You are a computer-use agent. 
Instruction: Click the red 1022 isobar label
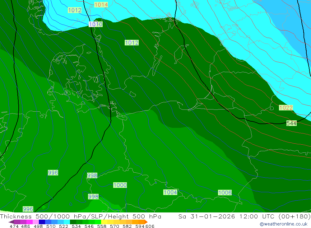pos(286,108)
